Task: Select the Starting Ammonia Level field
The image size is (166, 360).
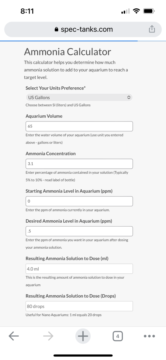Action: click(79, 201)
